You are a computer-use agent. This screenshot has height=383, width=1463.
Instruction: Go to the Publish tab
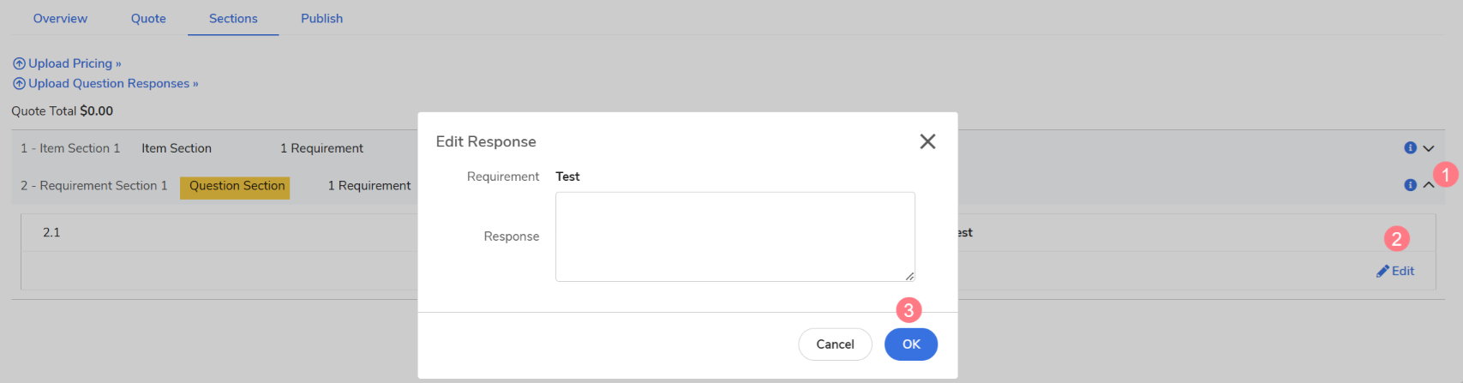321,18
